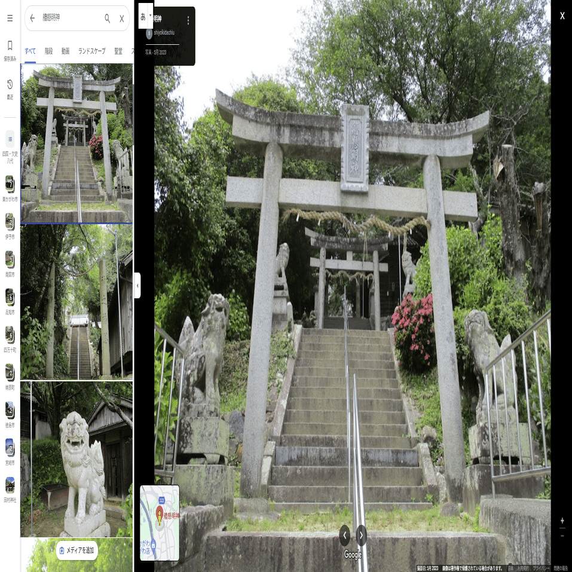Close the photo viewer with X

(x=562, y=16)
